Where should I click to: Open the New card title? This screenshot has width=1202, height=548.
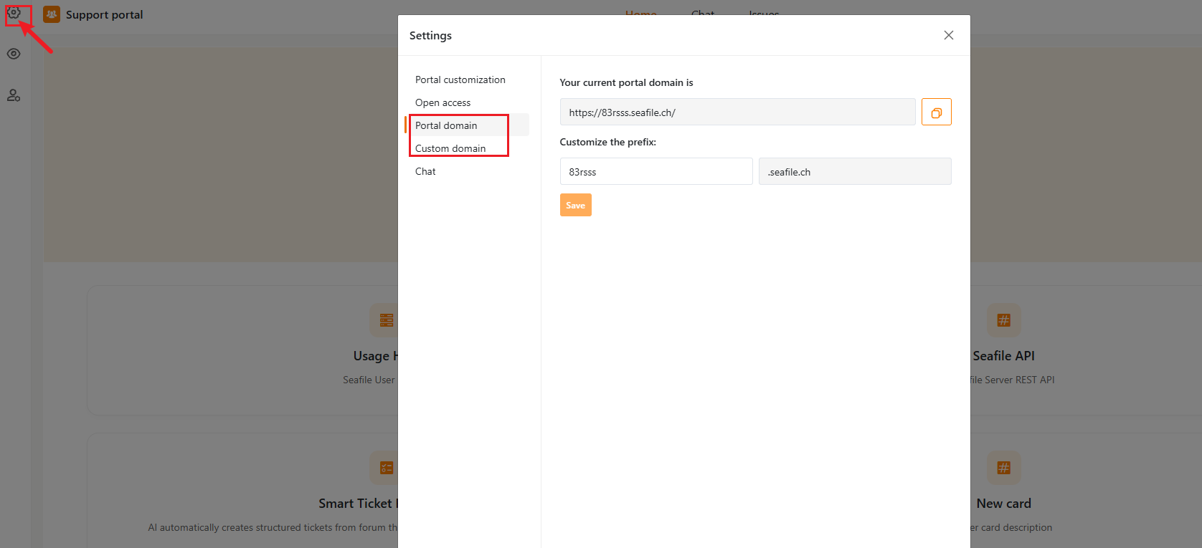pyautogui.click(x=1003, y=504)
